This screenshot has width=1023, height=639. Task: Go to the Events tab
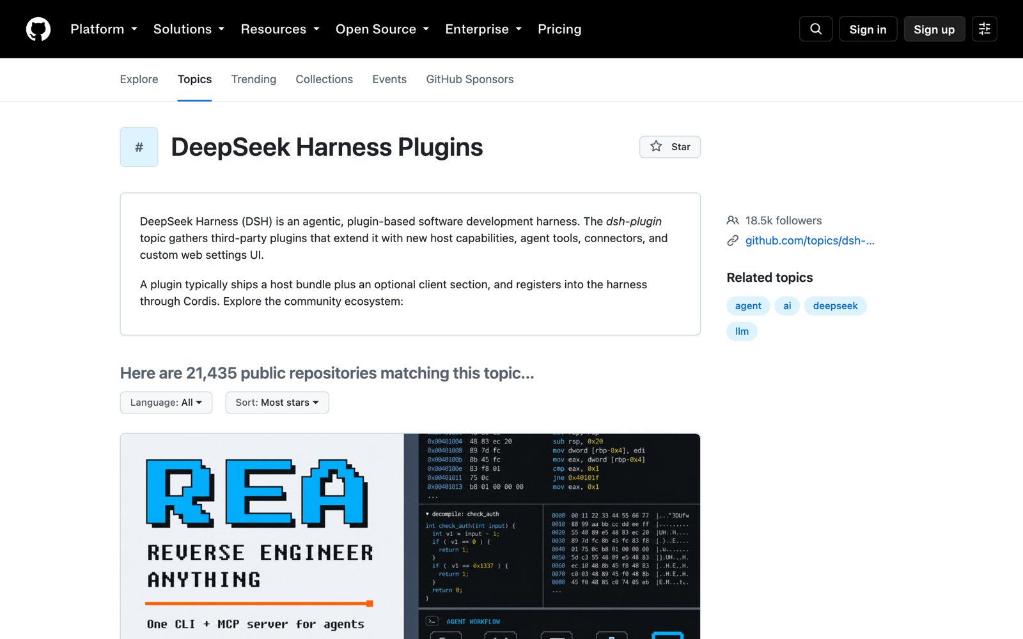click(389, 79)
